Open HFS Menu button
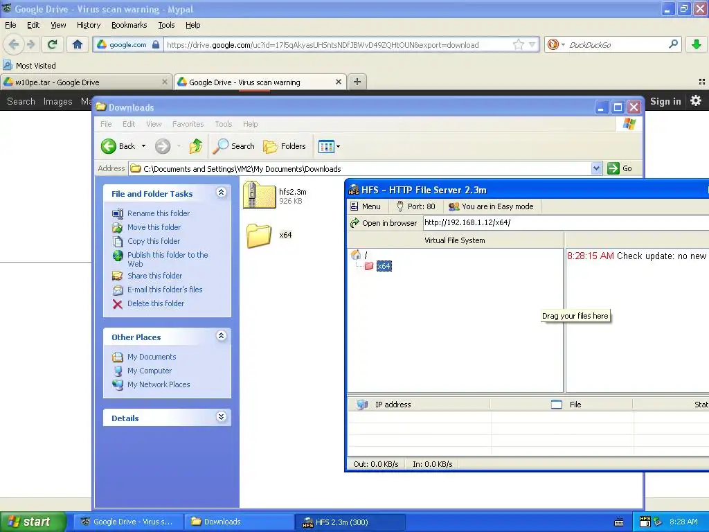The image size is (709, 532). click(366, 206)
